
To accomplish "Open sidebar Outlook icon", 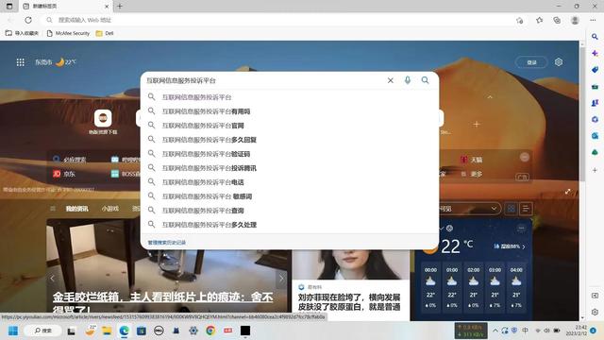I will [595, 136].
